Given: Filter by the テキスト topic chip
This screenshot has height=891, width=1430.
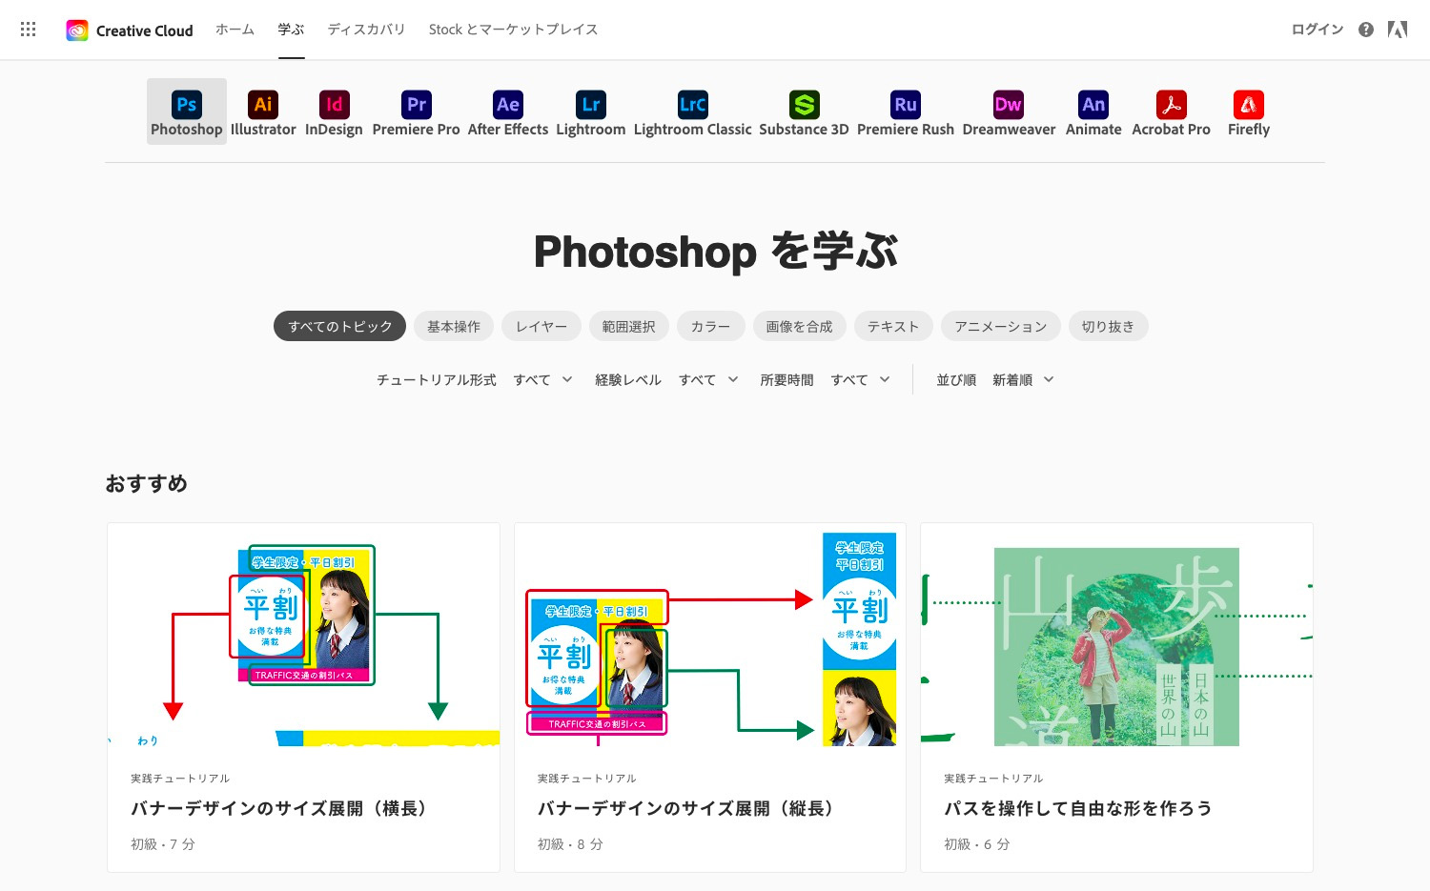Looking at the screenshot, I should tap(893, 326).
